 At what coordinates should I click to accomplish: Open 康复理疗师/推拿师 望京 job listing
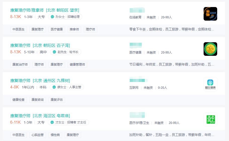point(44,10)
